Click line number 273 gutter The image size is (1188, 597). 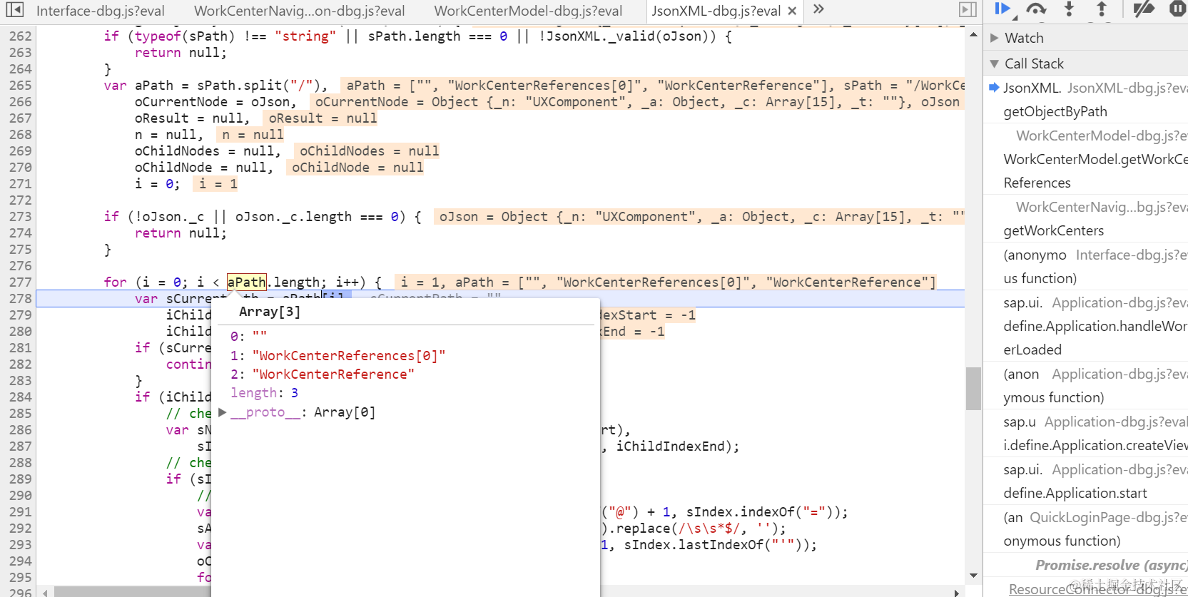[20, 217]
